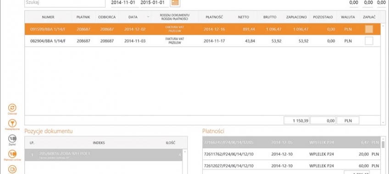Edit the start date 2014-11-01
389x174 pixels.
coord(123,3)
